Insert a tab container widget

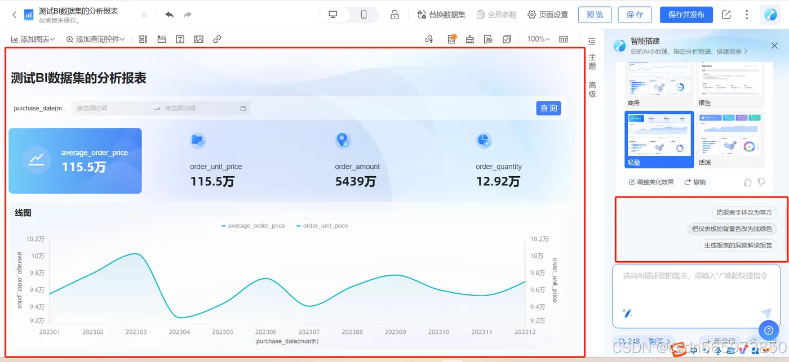[x=162, y=39]
